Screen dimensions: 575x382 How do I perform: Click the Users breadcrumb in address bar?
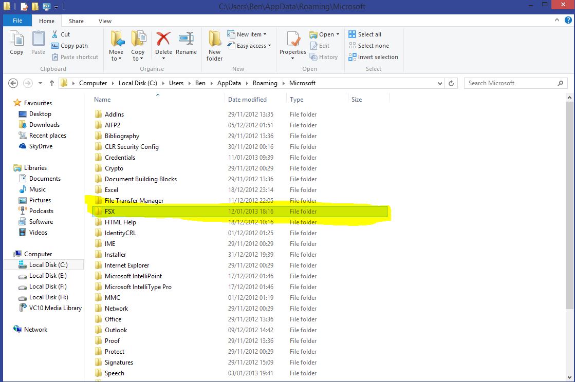[x=176, y=83]
